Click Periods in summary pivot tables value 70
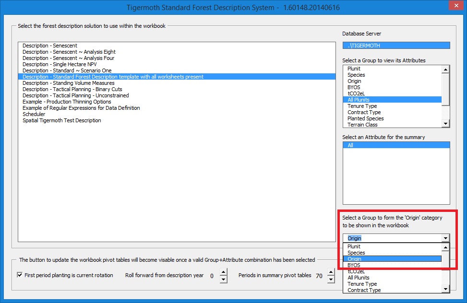Image resolution: width=467 pixels, height=303 pixels. [x=319, y=276]
